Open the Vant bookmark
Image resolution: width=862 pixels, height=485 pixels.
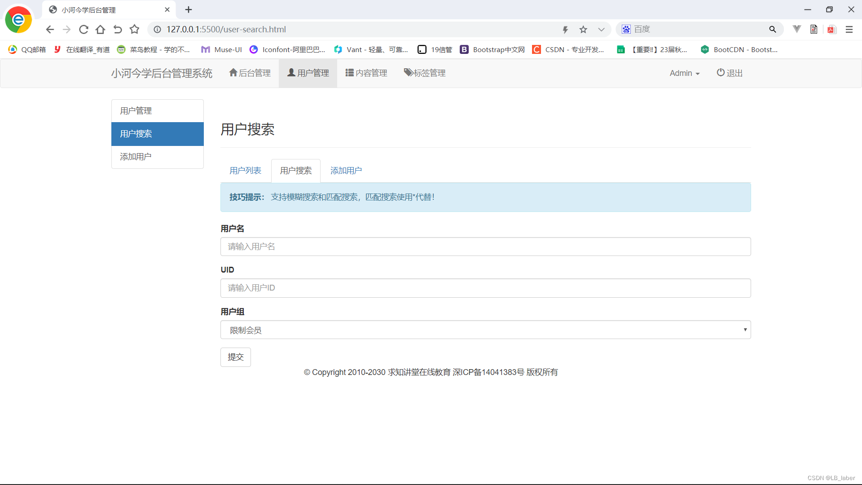(371, 49)
